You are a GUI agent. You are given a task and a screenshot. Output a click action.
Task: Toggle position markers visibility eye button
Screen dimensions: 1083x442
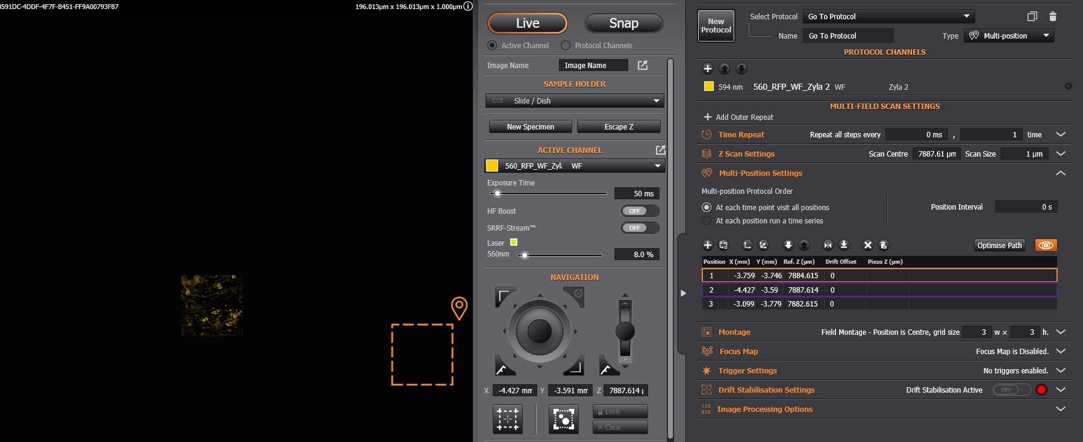(1046, 245)
